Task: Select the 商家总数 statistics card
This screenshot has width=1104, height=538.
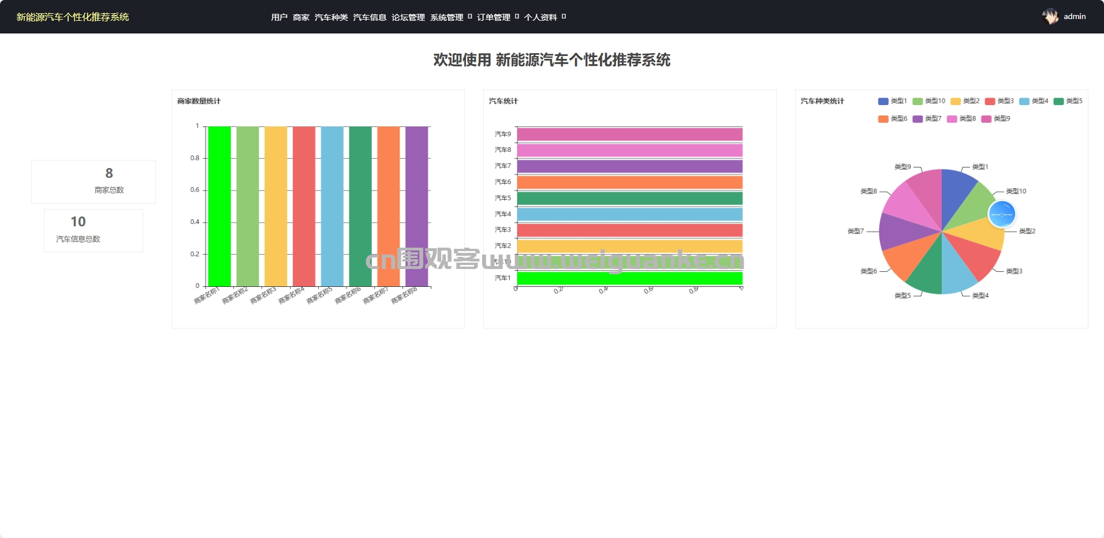Action: (94, 182)
